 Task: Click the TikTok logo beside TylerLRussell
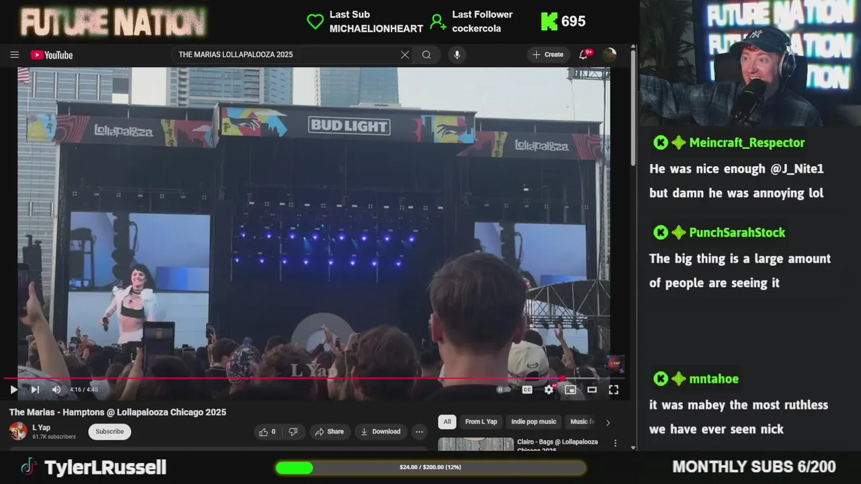[x=28, y=467]
